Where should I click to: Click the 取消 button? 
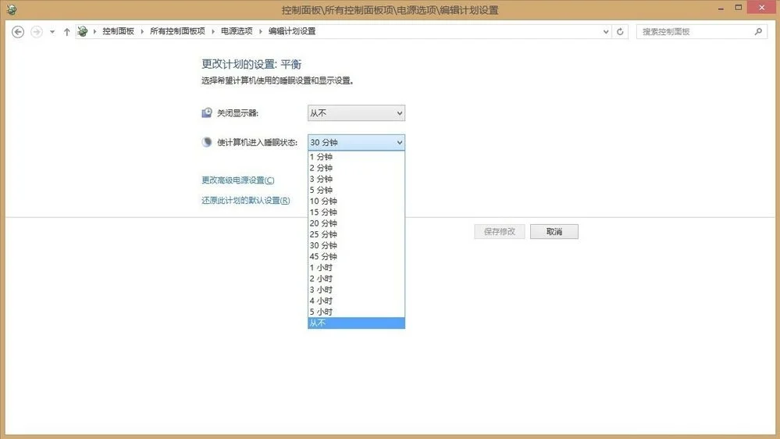[x=554, y=231]
